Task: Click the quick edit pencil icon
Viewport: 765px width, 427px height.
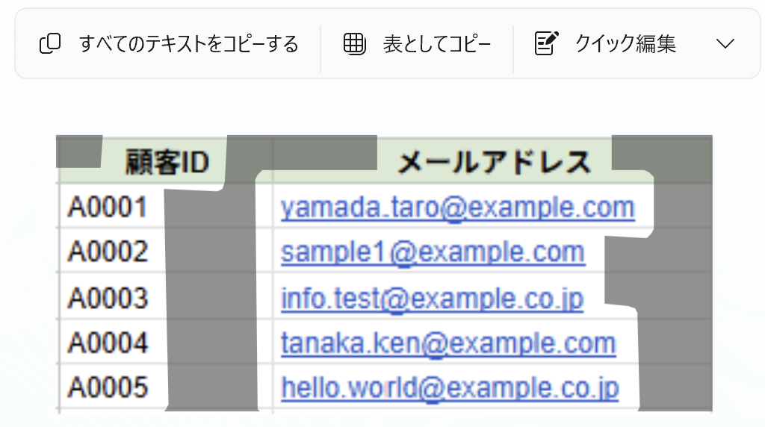Action: (x=546, y=43)
